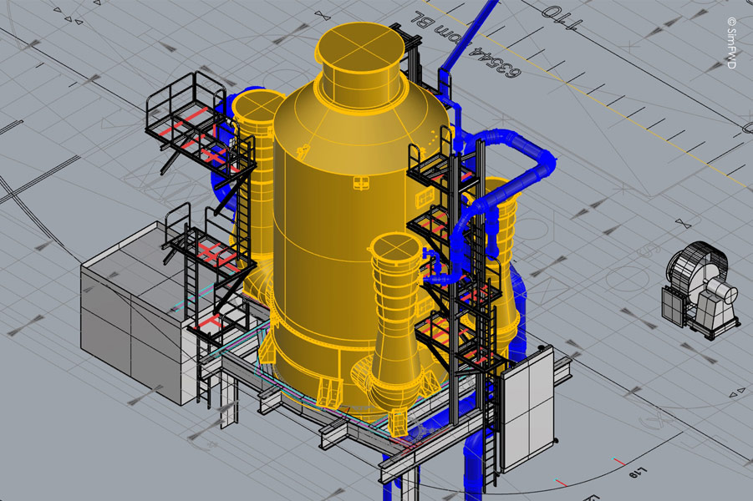Screen dimensions: 753x501
Task: Click the SimFWD copyright watermark
Action: coord(731,42)
